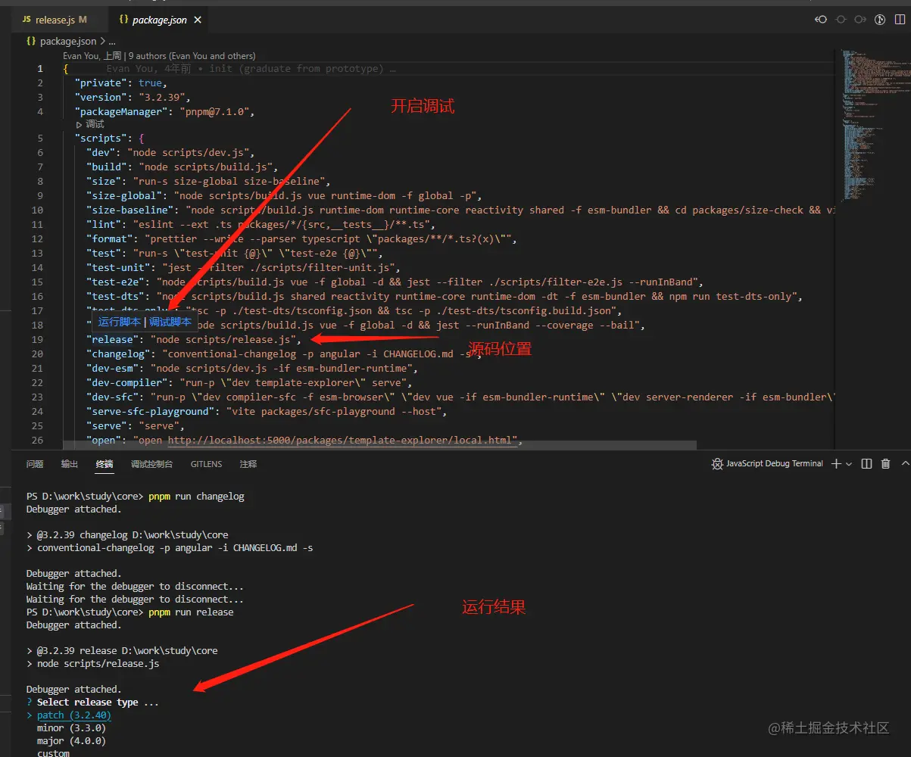Click the "version" key on line 3
This screenshot has width=911, height=757.
pyautogui.click(x=101, y=97)
